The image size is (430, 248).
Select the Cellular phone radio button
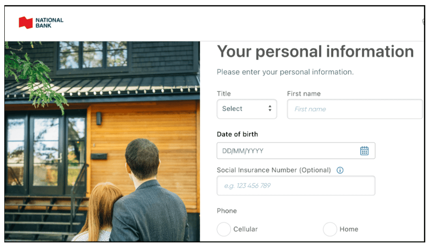point(224,229)
